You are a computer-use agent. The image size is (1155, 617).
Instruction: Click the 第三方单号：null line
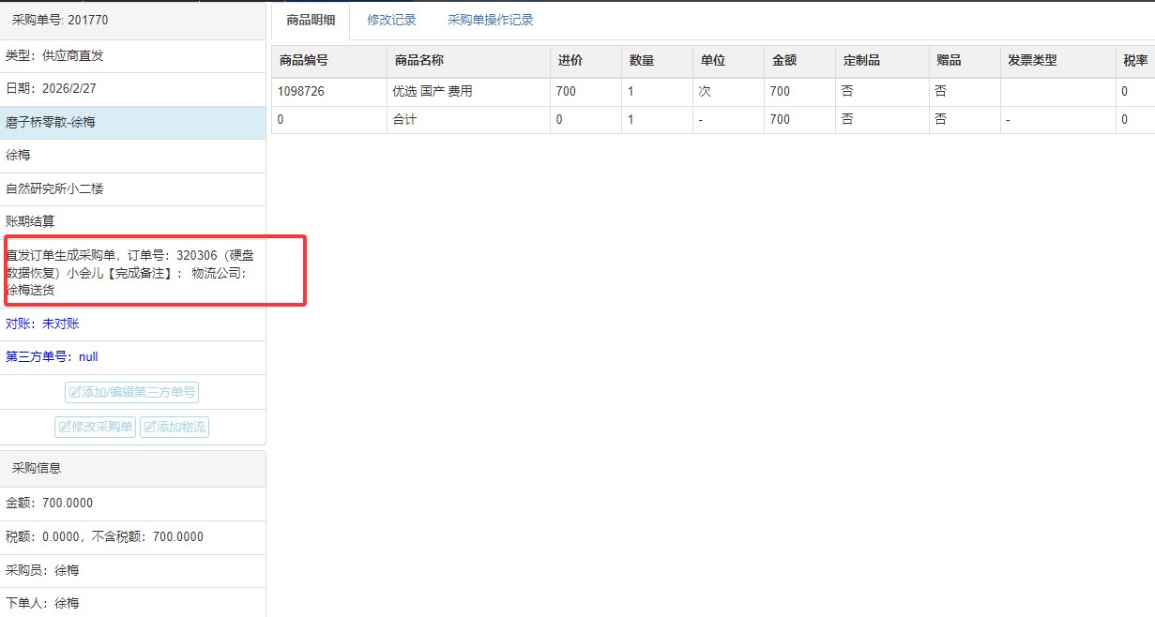pos(52,357)
